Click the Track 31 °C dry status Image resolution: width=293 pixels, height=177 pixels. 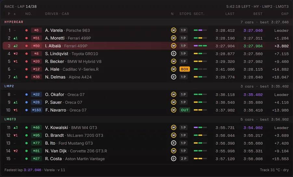pyautogui.click(x=274, y=170)
